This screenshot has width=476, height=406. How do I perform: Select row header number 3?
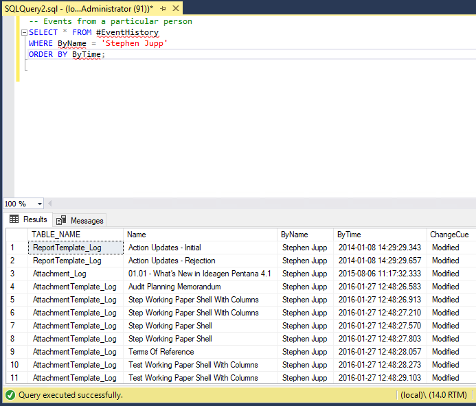coord(17,274)
